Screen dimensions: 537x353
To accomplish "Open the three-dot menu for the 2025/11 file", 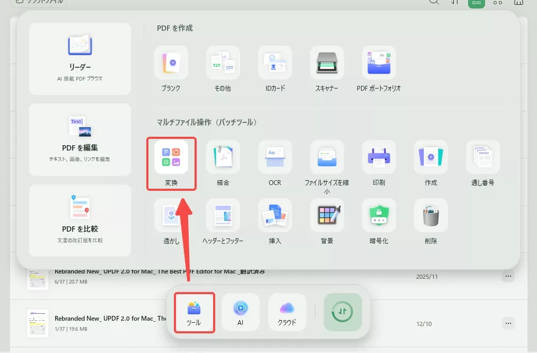I will point(508,276).
